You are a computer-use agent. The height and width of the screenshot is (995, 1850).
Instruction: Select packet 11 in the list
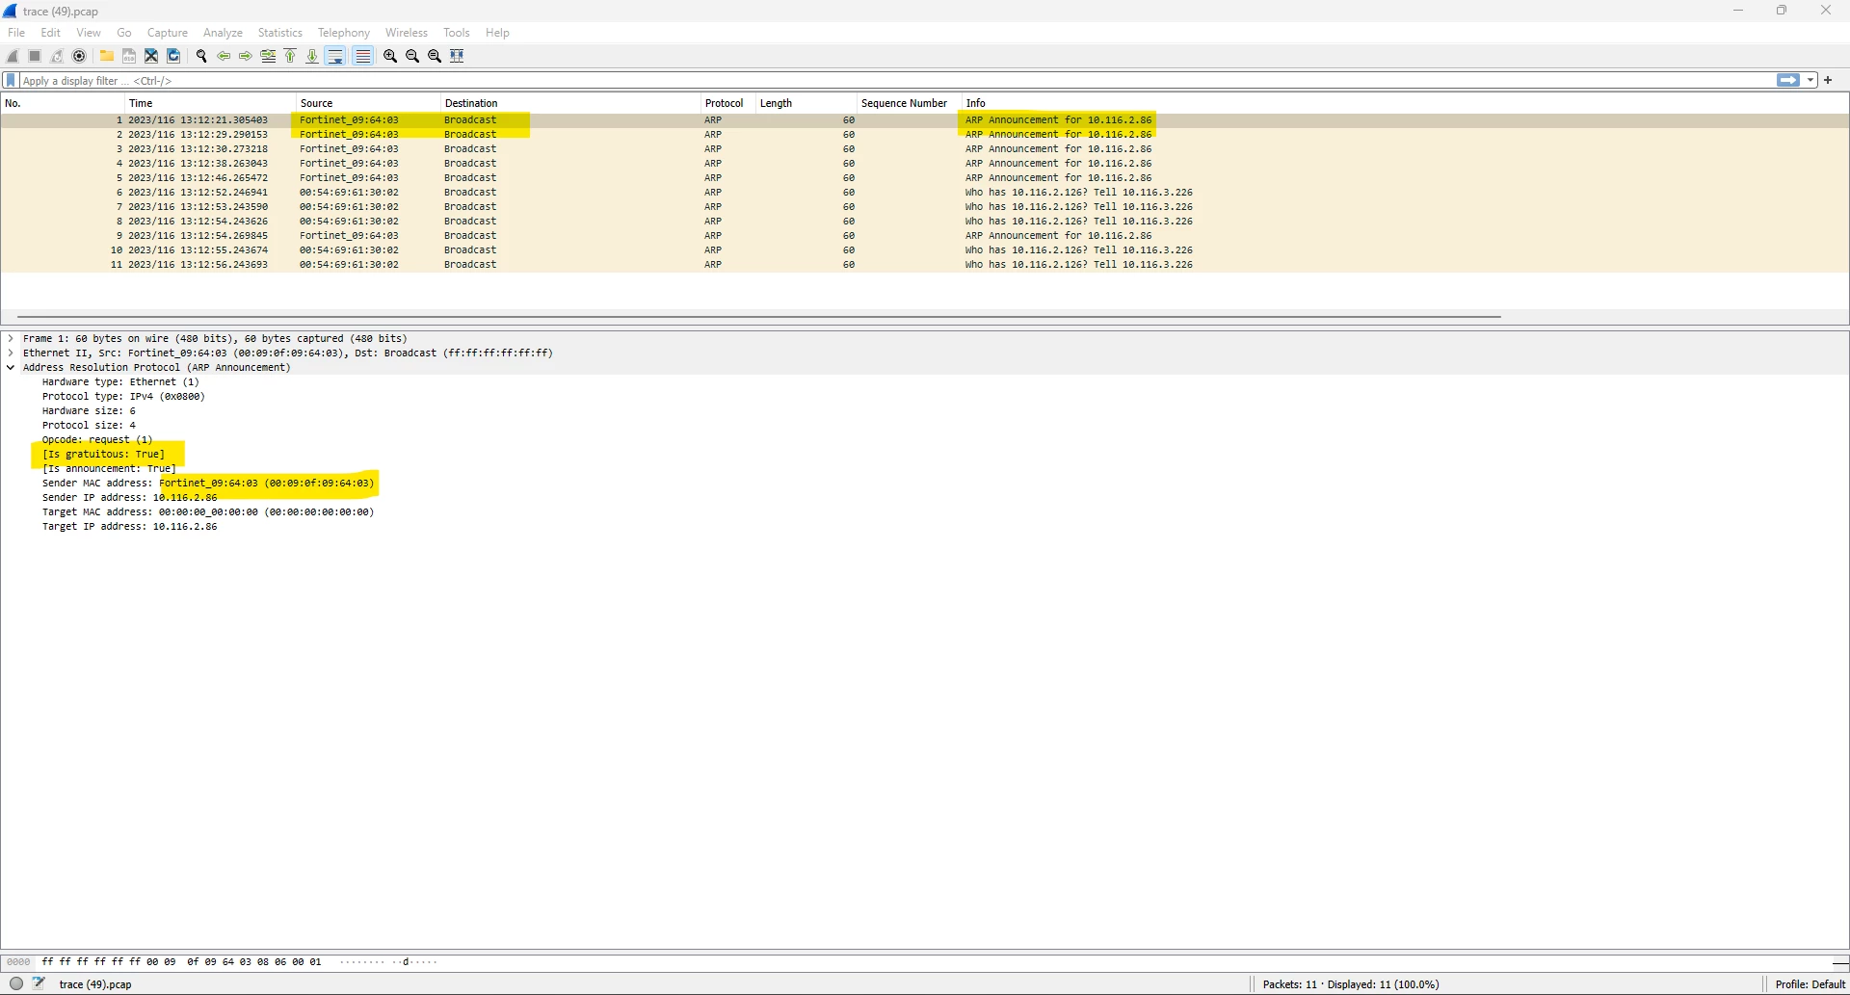924,265
